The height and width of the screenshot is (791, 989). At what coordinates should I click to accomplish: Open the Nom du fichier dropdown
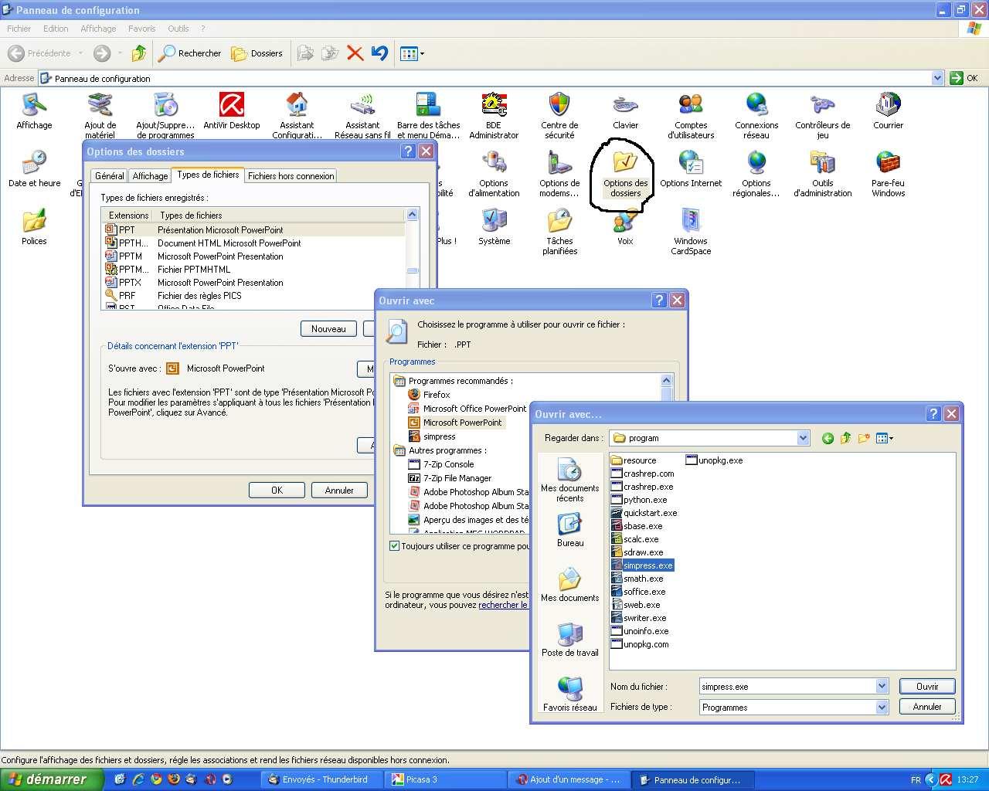[882, 686]
